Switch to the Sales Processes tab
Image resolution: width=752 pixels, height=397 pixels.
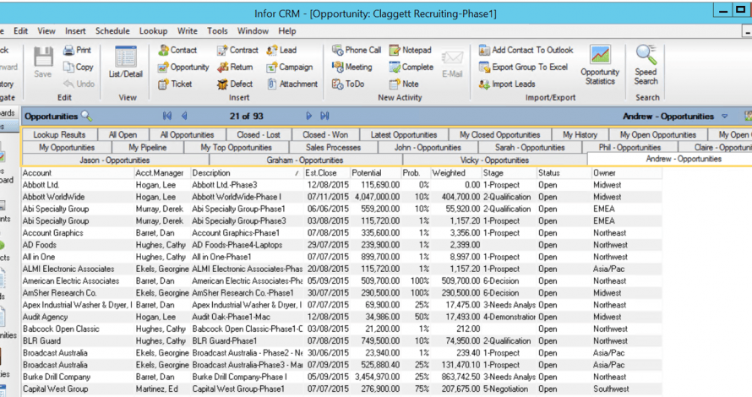[333, 147]
